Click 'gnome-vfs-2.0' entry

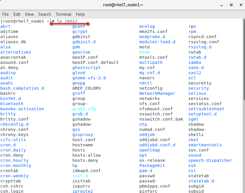(89, 78)
